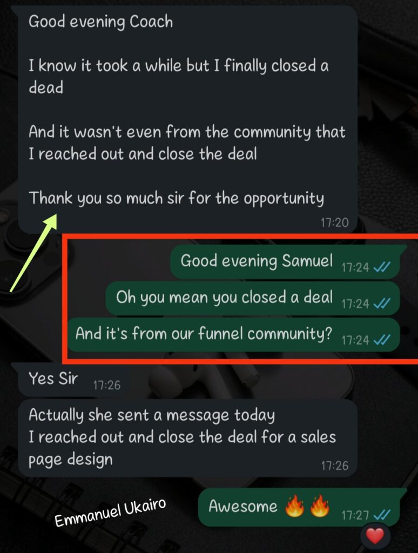
Task: Tap the first fire emoji
Action: [x=294, y=505]
